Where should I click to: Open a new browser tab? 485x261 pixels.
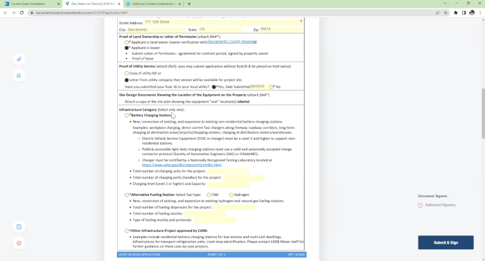(x=189, y=3)
